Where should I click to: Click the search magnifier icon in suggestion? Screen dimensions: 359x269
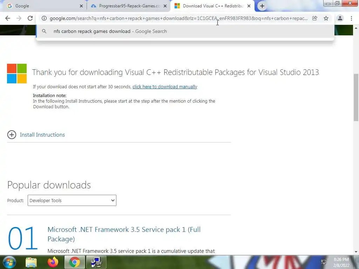(44, 31)
